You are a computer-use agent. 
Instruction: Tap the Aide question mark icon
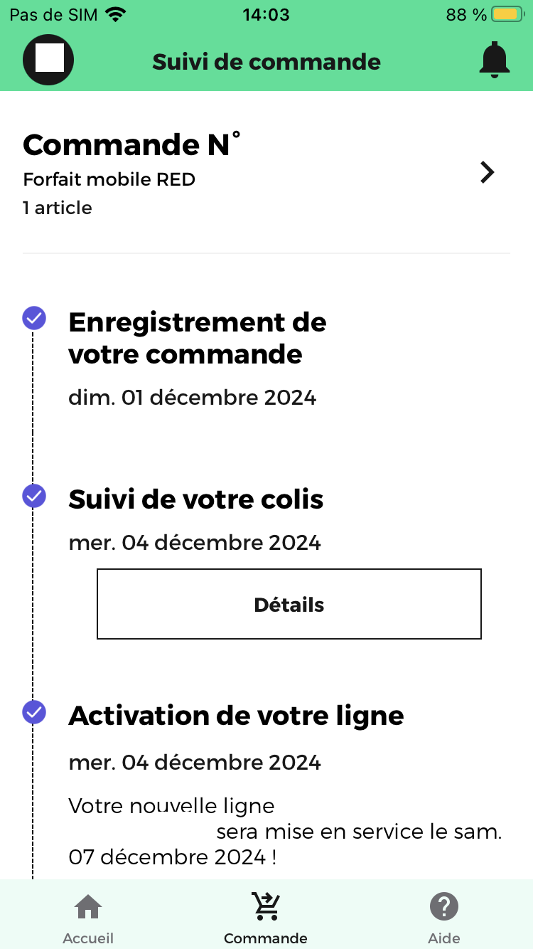pos(444,907)
